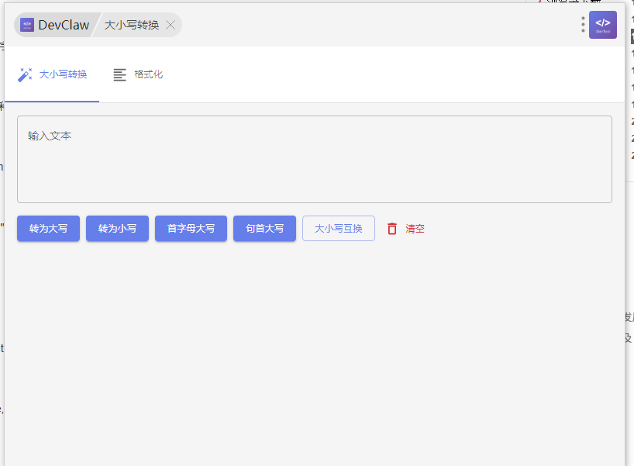Click the magic wand icon on first tab
The width and height of the screenshot is (634, 466).
click(25, 74)
